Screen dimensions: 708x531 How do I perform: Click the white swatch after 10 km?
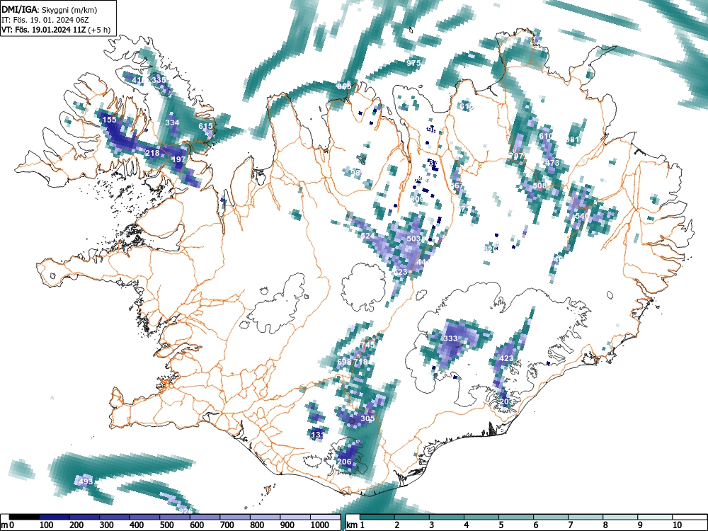[690, 517]
